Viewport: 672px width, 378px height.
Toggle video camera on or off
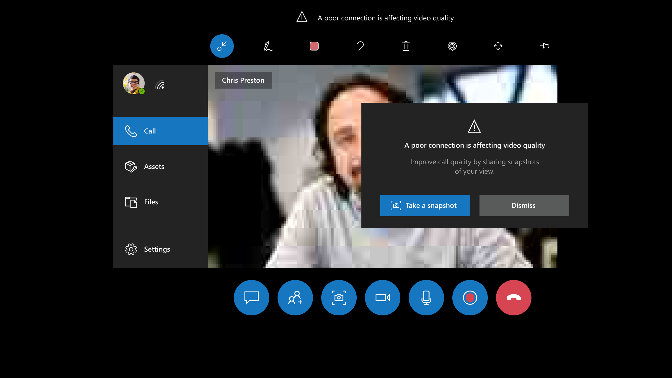tap(383, 298)
